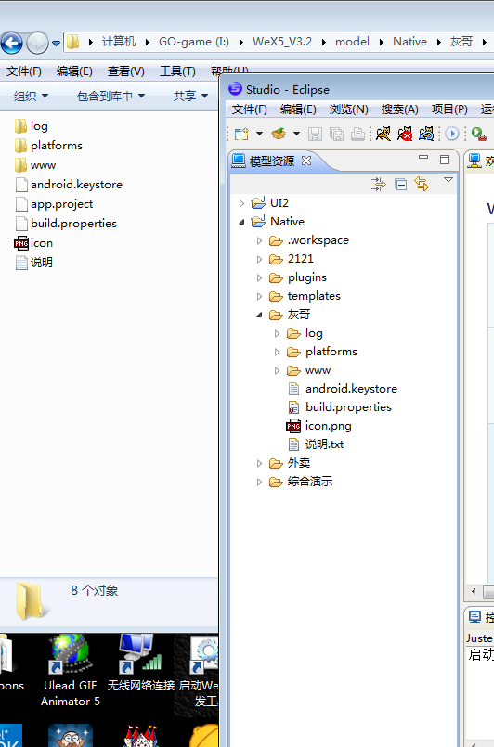This screenshot has width=494, height=747.
Task: Open Studio 编辑(E) menu
Action: pyautogui.click(x=298, y=109)
